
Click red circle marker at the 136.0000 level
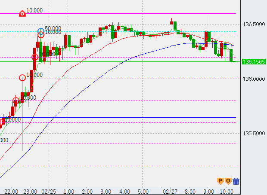pyautogui.click(x=22, y=78)
